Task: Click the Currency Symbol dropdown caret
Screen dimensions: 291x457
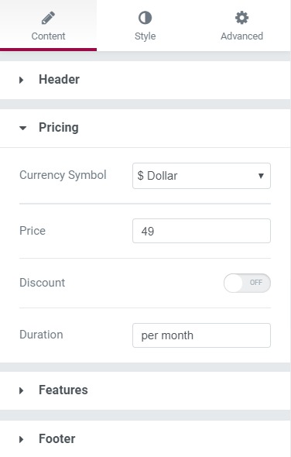Action: (x=261, y=176)
